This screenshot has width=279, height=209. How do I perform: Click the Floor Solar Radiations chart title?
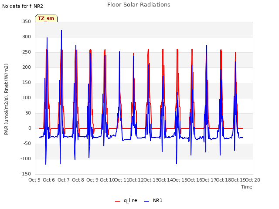click(x=139, y=5)
